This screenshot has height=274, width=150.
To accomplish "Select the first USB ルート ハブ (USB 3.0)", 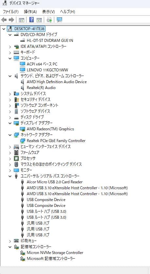I will (x=47, y=211).
